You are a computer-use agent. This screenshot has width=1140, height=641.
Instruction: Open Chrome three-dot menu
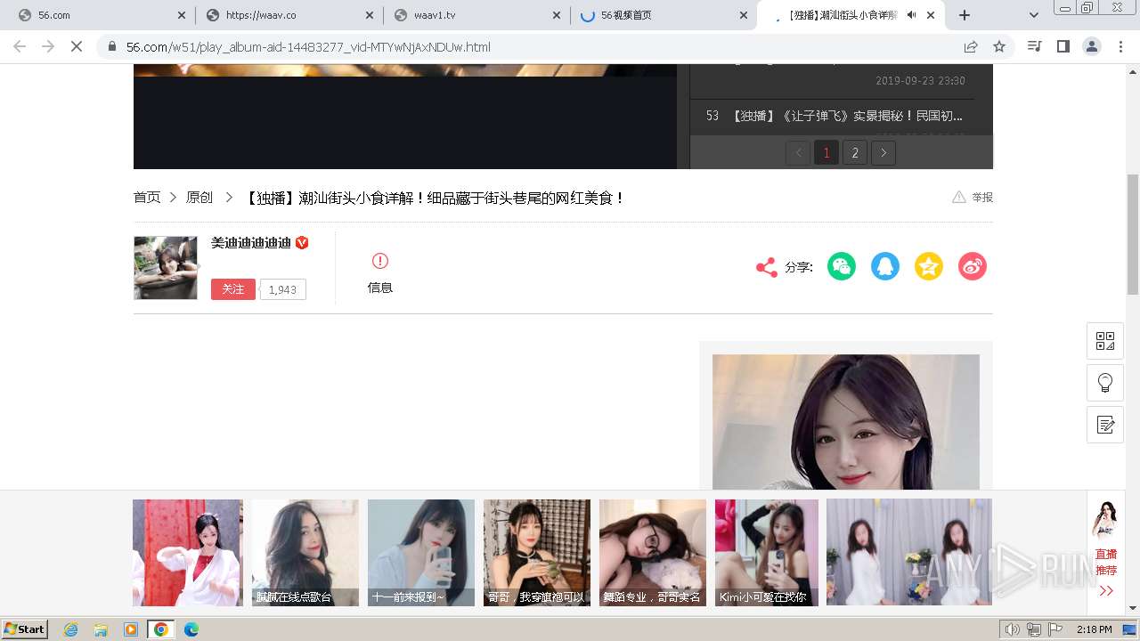point(1120,46)
